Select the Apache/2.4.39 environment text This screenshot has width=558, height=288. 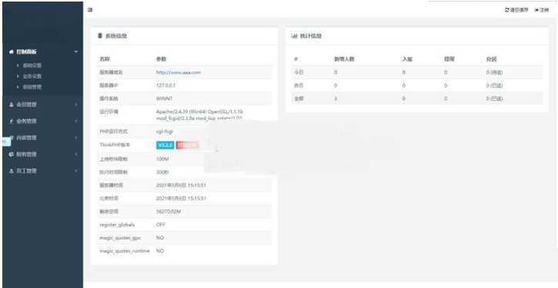point(199,115)
